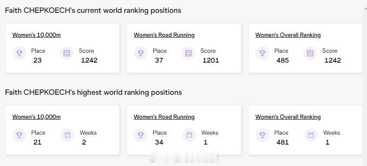Open highest Women's 10,000m ranking link

[x=36, y=117]
